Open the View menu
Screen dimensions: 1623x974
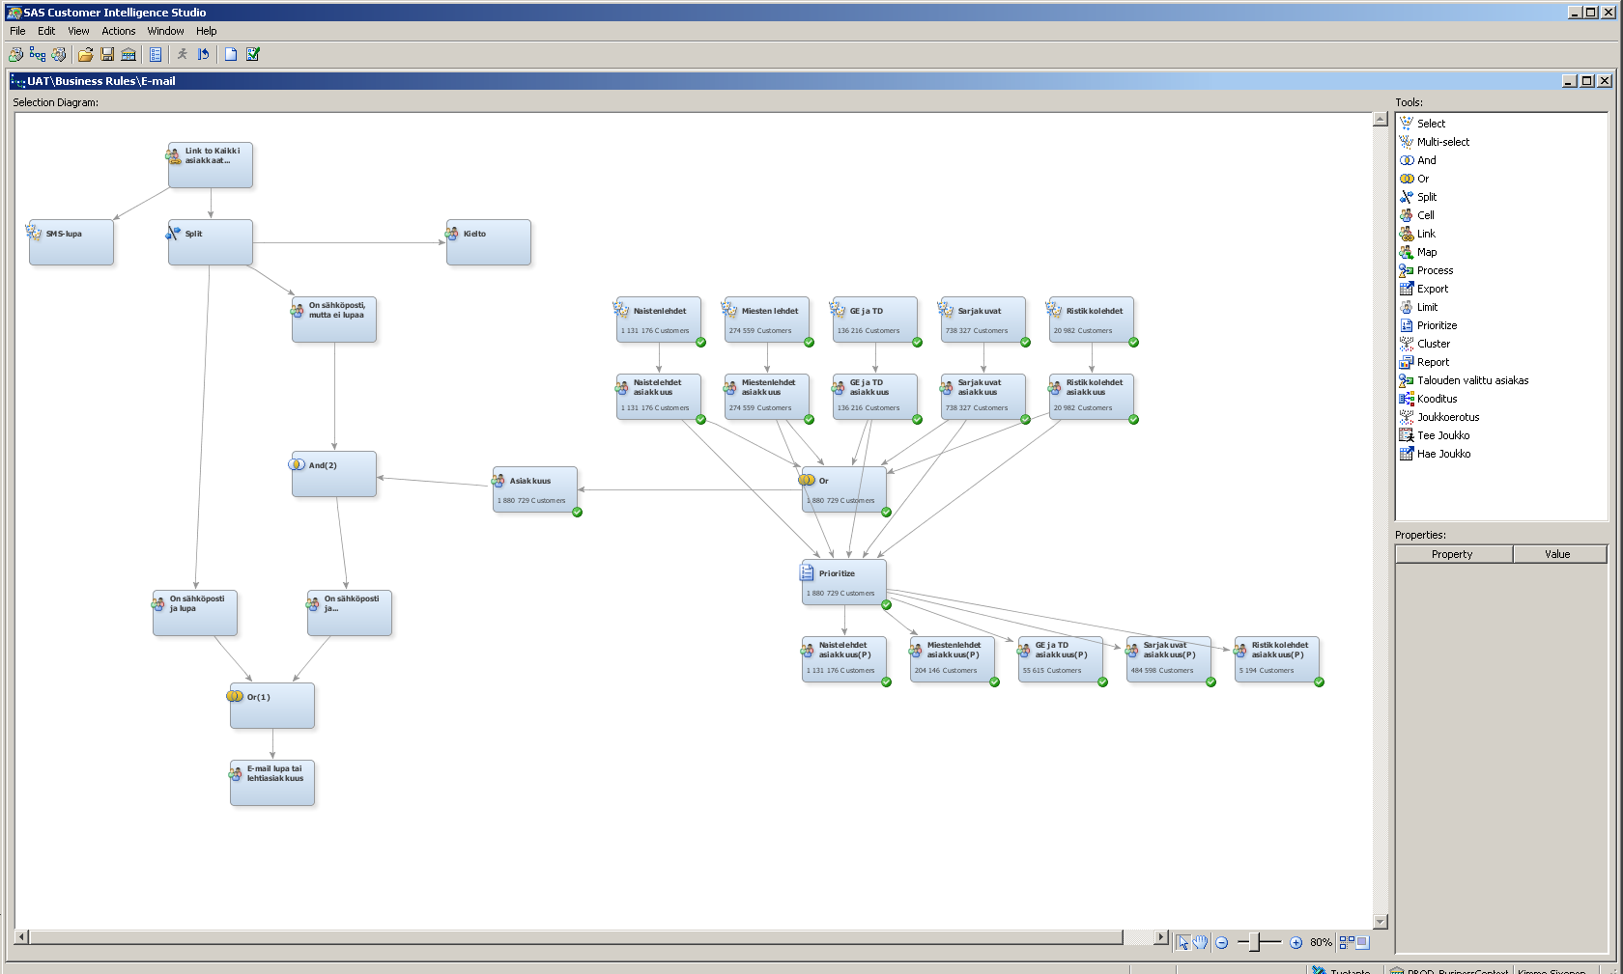click(x=78, y=31)
